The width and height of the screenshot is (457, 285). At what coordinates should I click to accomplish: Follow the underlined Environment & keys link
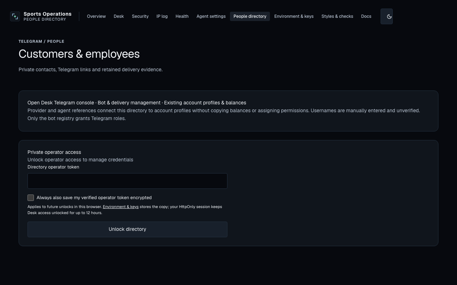pos(121,207)
